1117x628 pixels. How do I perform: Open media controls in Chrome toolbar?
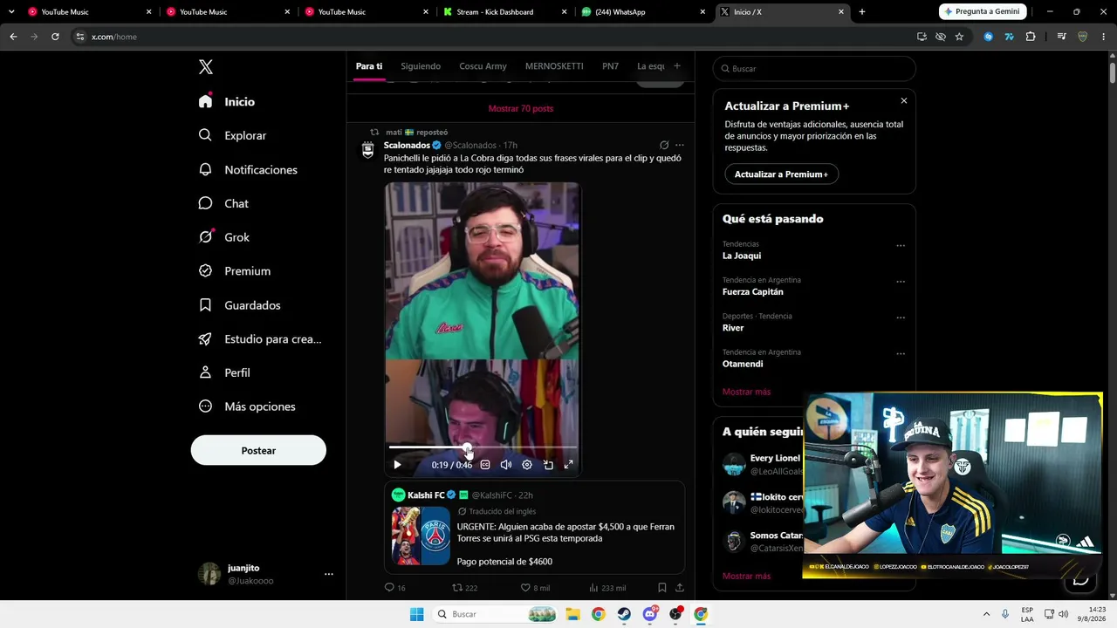1061,37
